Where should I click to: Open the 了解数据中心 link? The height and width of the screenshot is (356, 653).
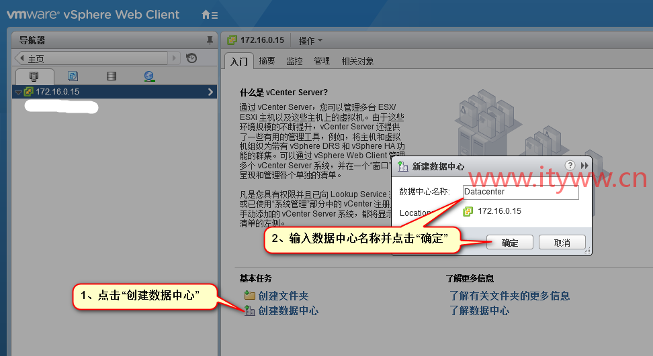(x=480, y=310)
